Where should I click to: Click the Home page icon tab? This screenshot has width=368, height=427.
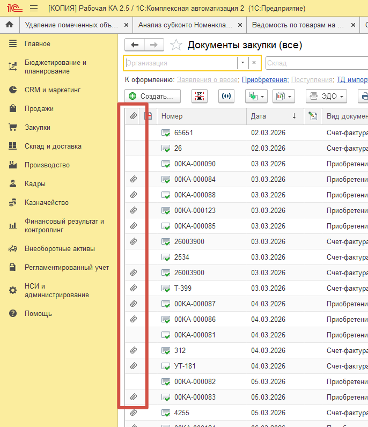(9, 25)
